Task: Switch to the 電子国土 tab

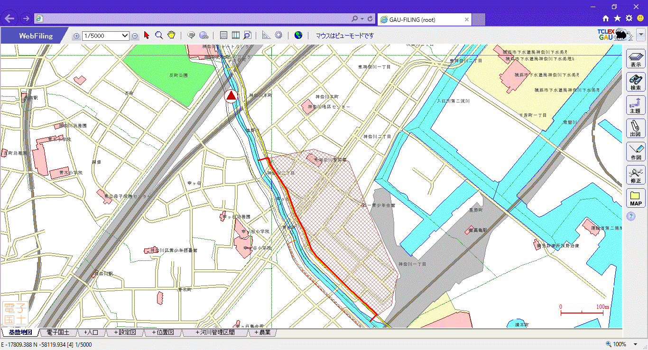Action: tap(58, 332)
